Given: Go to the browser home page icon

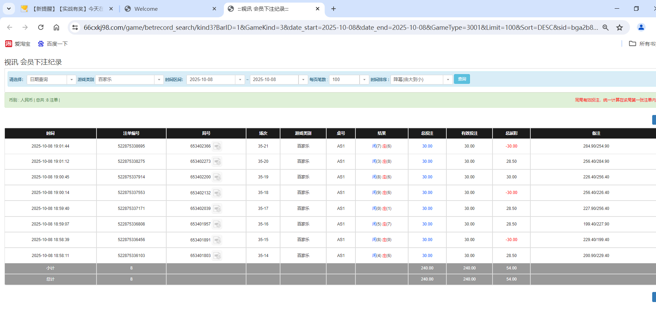Looking at the screenshot, I should tap(56, 27).
